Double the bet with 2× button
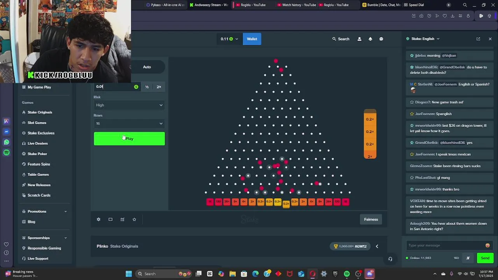 tap(159, 87)
